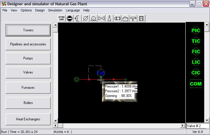Image resolution: width=210 pixels, height=135 pixels.
Task: Open the Boilers category
Action: [28, 103]
